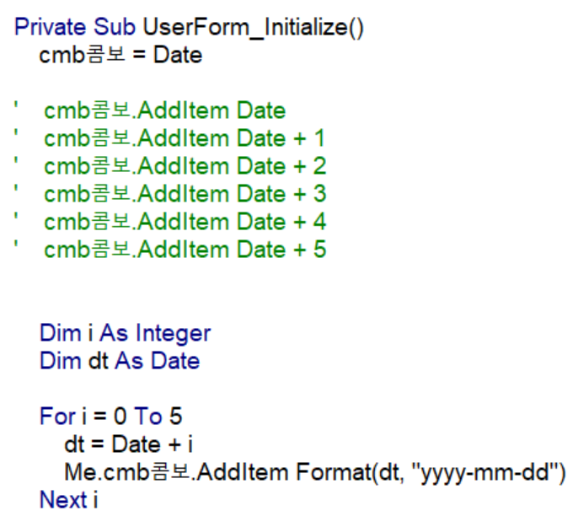Screen dimensions: 578x527
Task: Click the "Dim i As Integer" declaration
Action: (125, 333)
